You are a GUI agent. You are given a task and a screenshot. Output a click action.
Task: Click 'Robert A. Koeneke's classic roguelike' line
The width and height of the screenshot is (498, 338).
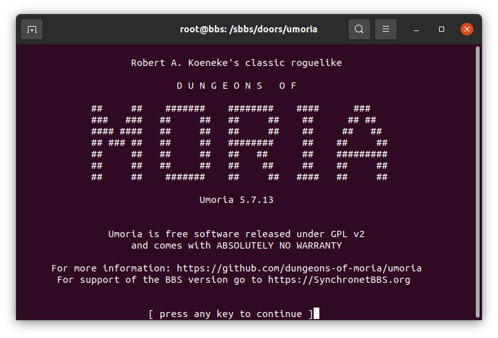[x=236, y=63]
